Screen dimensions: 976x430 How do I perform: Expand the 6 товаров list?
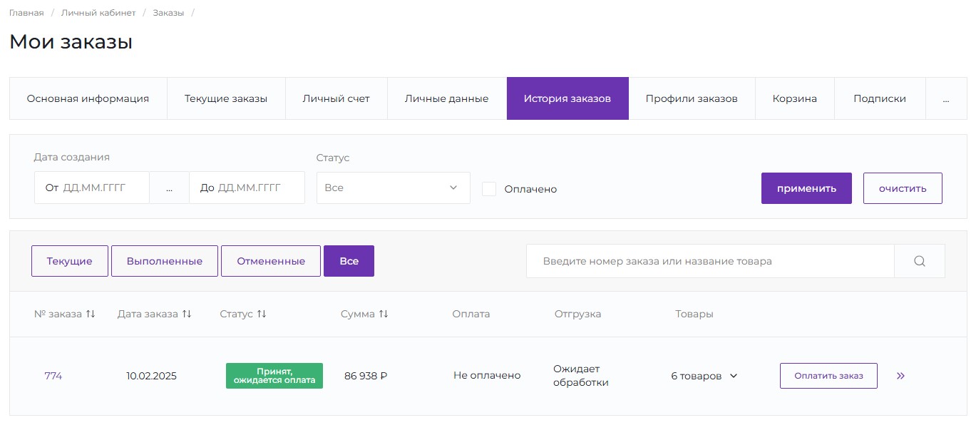[x=704, y=376]
